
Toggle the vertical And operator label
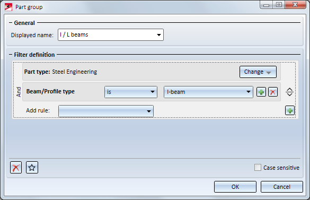(x=19, y=92)
